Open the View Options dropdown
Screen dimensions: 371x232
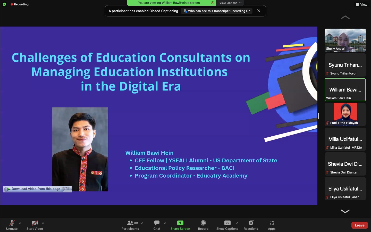coord(230,3)
